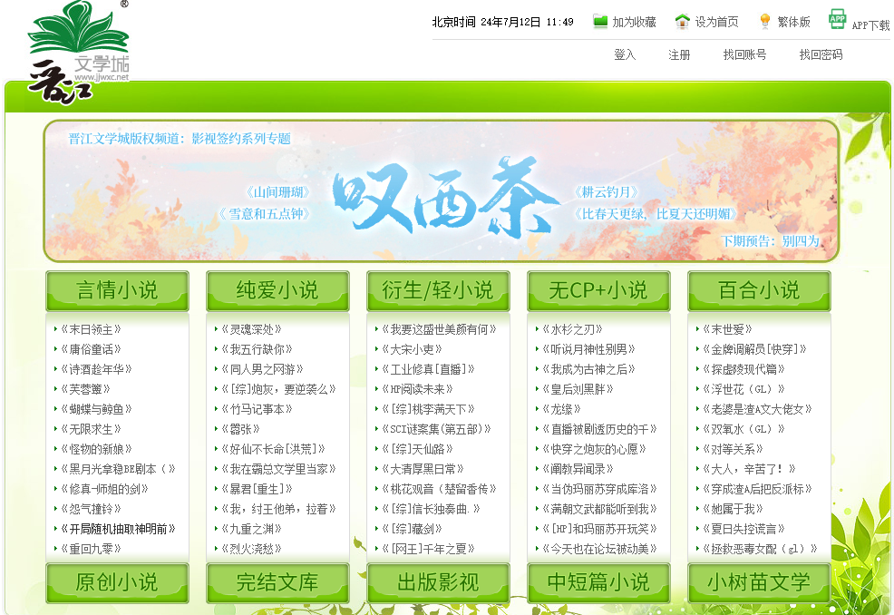
Task: Open the 完结文库 section
Action: click(277, 583)
